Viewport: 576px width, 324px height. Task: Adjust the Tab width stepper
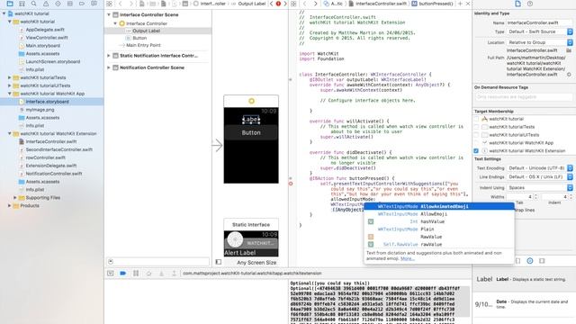tap(535, 197)
